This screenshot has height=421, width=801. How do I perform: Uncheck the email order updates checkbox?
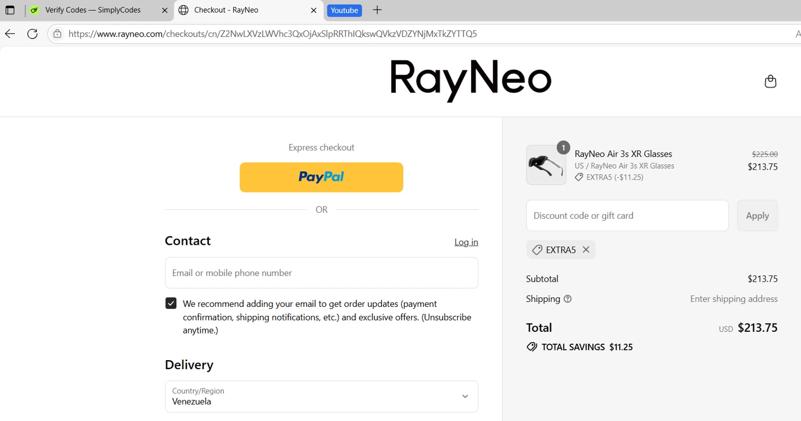tap(171, 304)
